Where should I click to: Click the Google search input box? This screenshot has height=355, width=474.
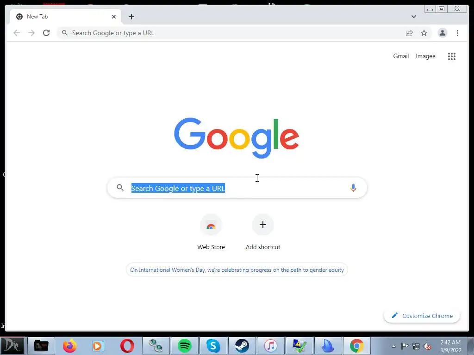pos(237,188)
